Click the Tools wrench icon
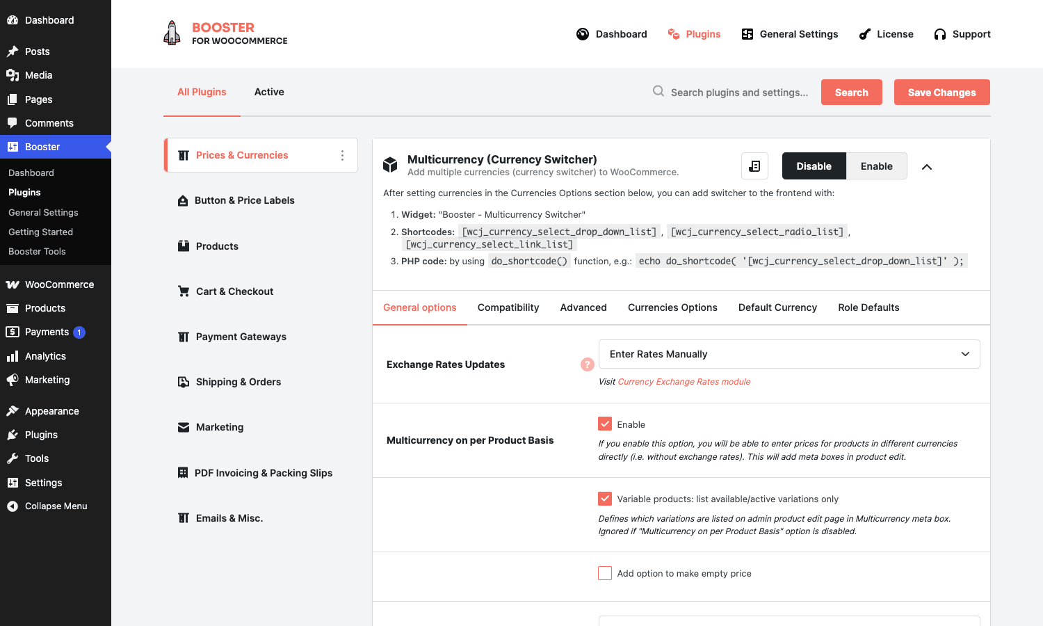1043x626 pixels. tap(13, 458)
